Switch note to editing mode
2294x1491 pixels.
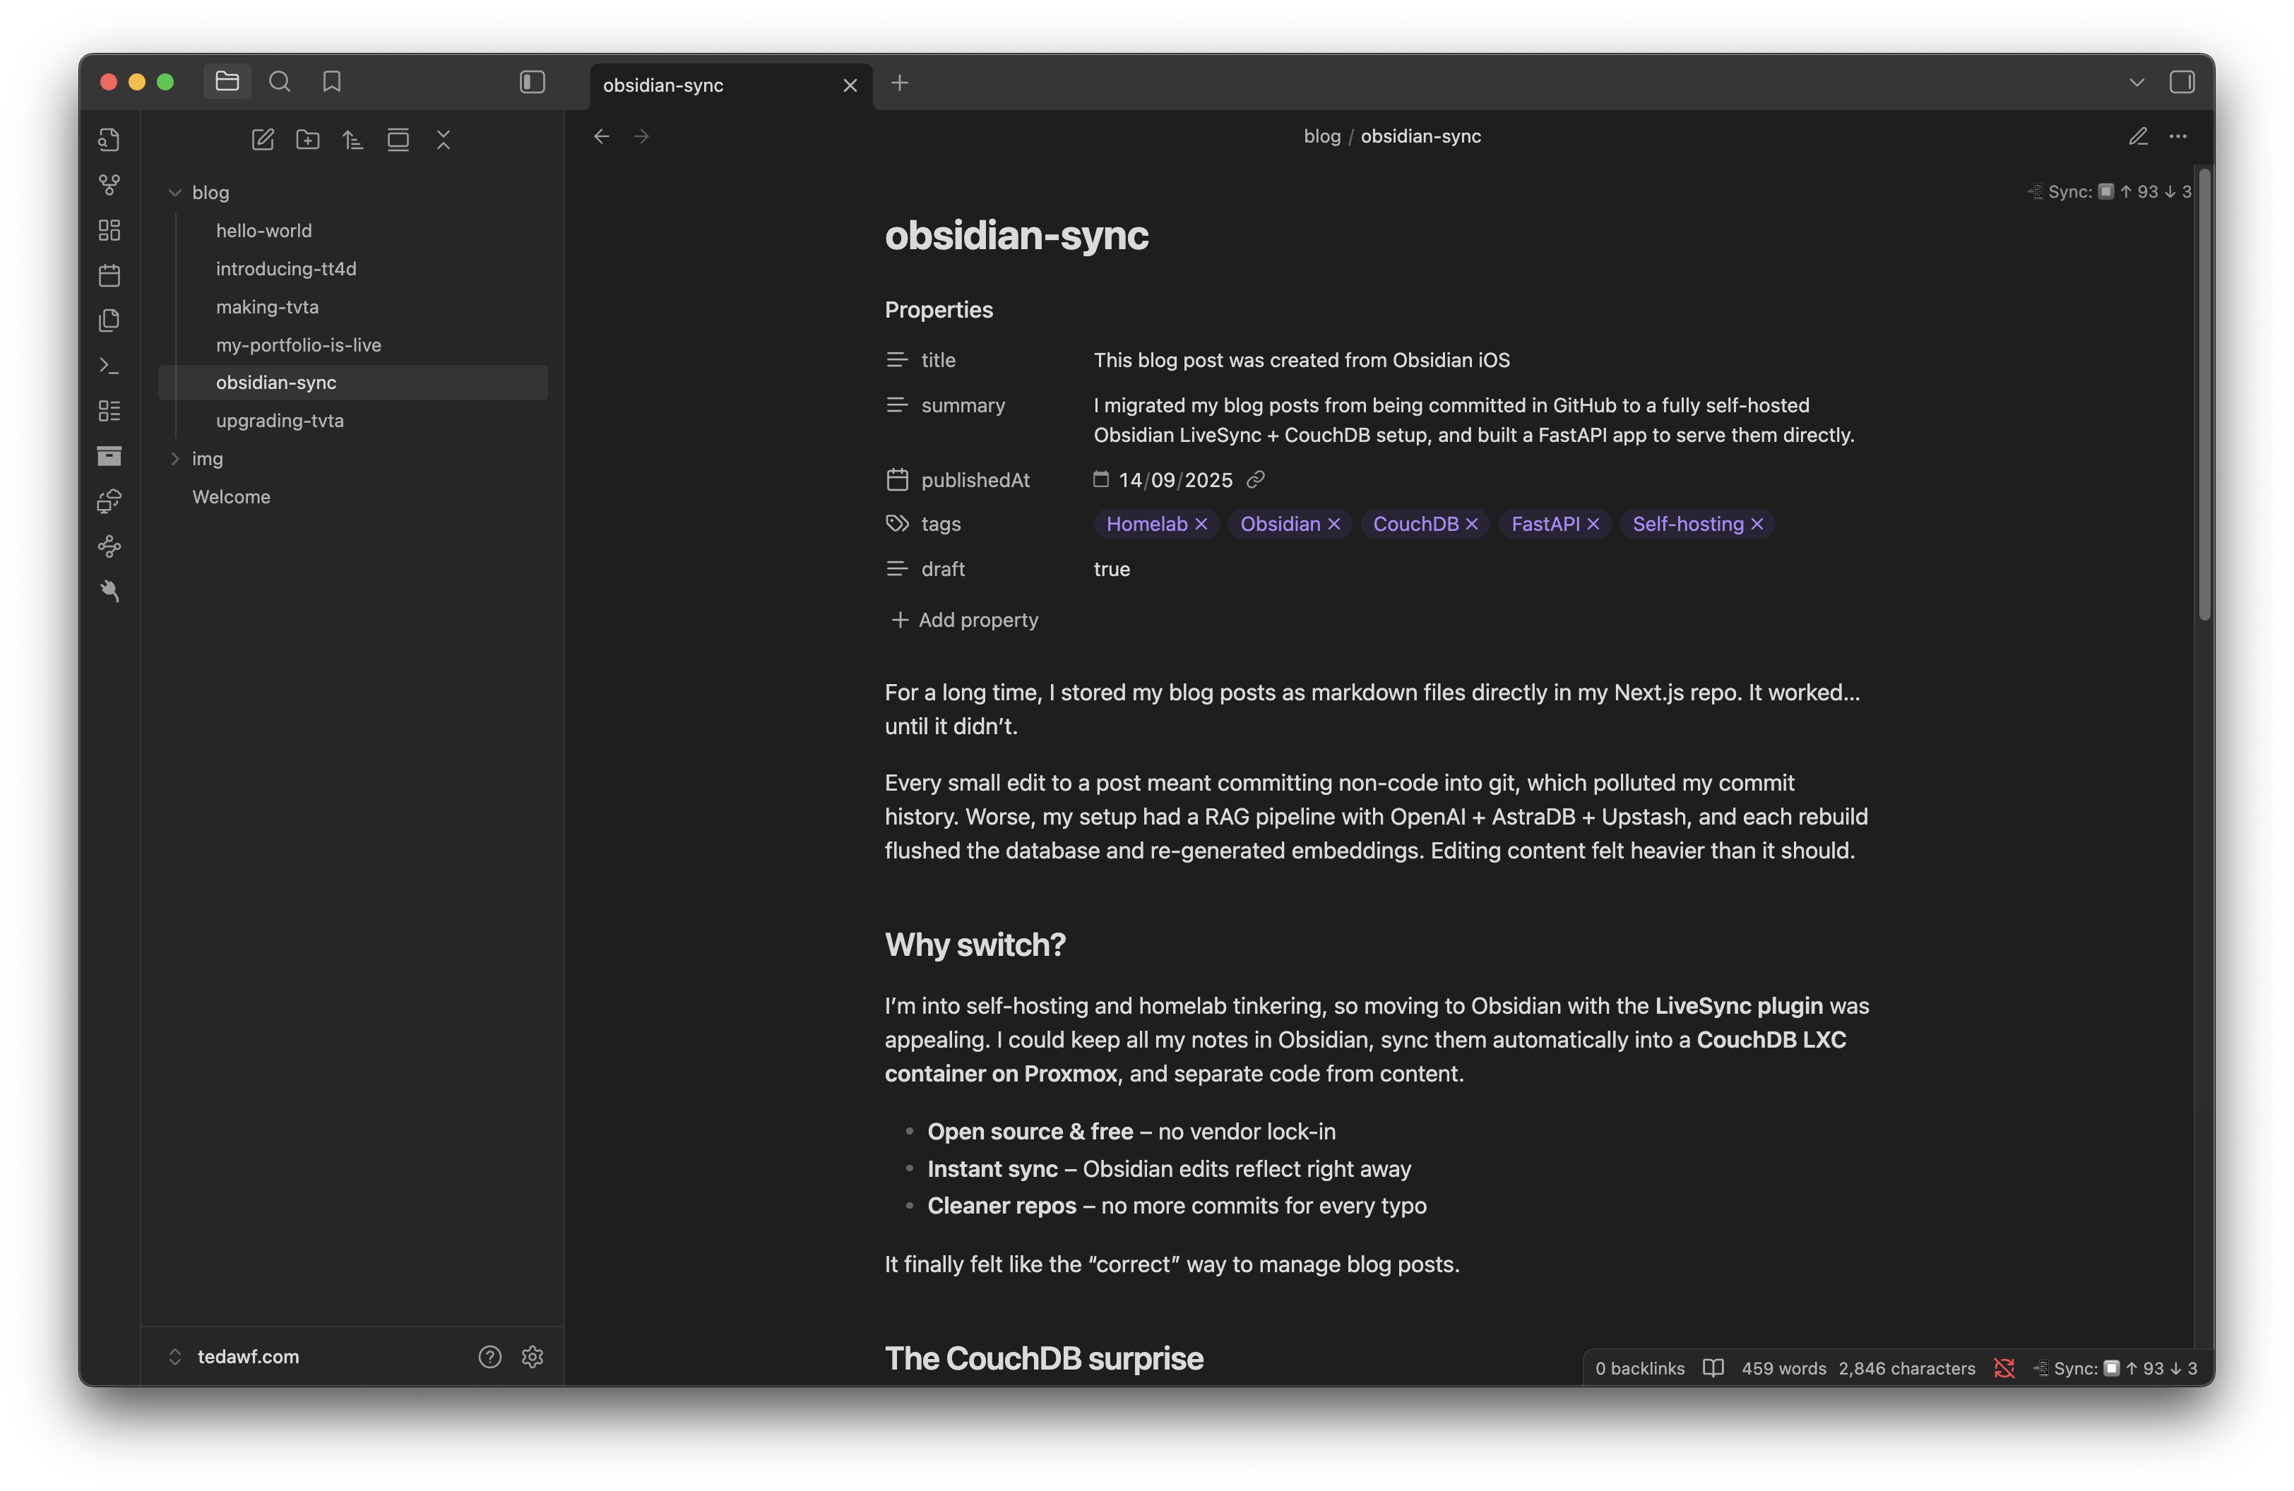point(2137,137)
